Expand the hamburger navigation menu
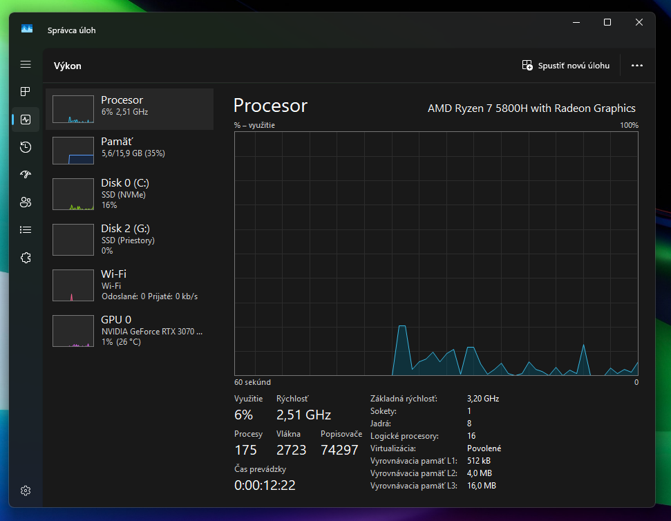The image size is (671, 521). point(26,64)
